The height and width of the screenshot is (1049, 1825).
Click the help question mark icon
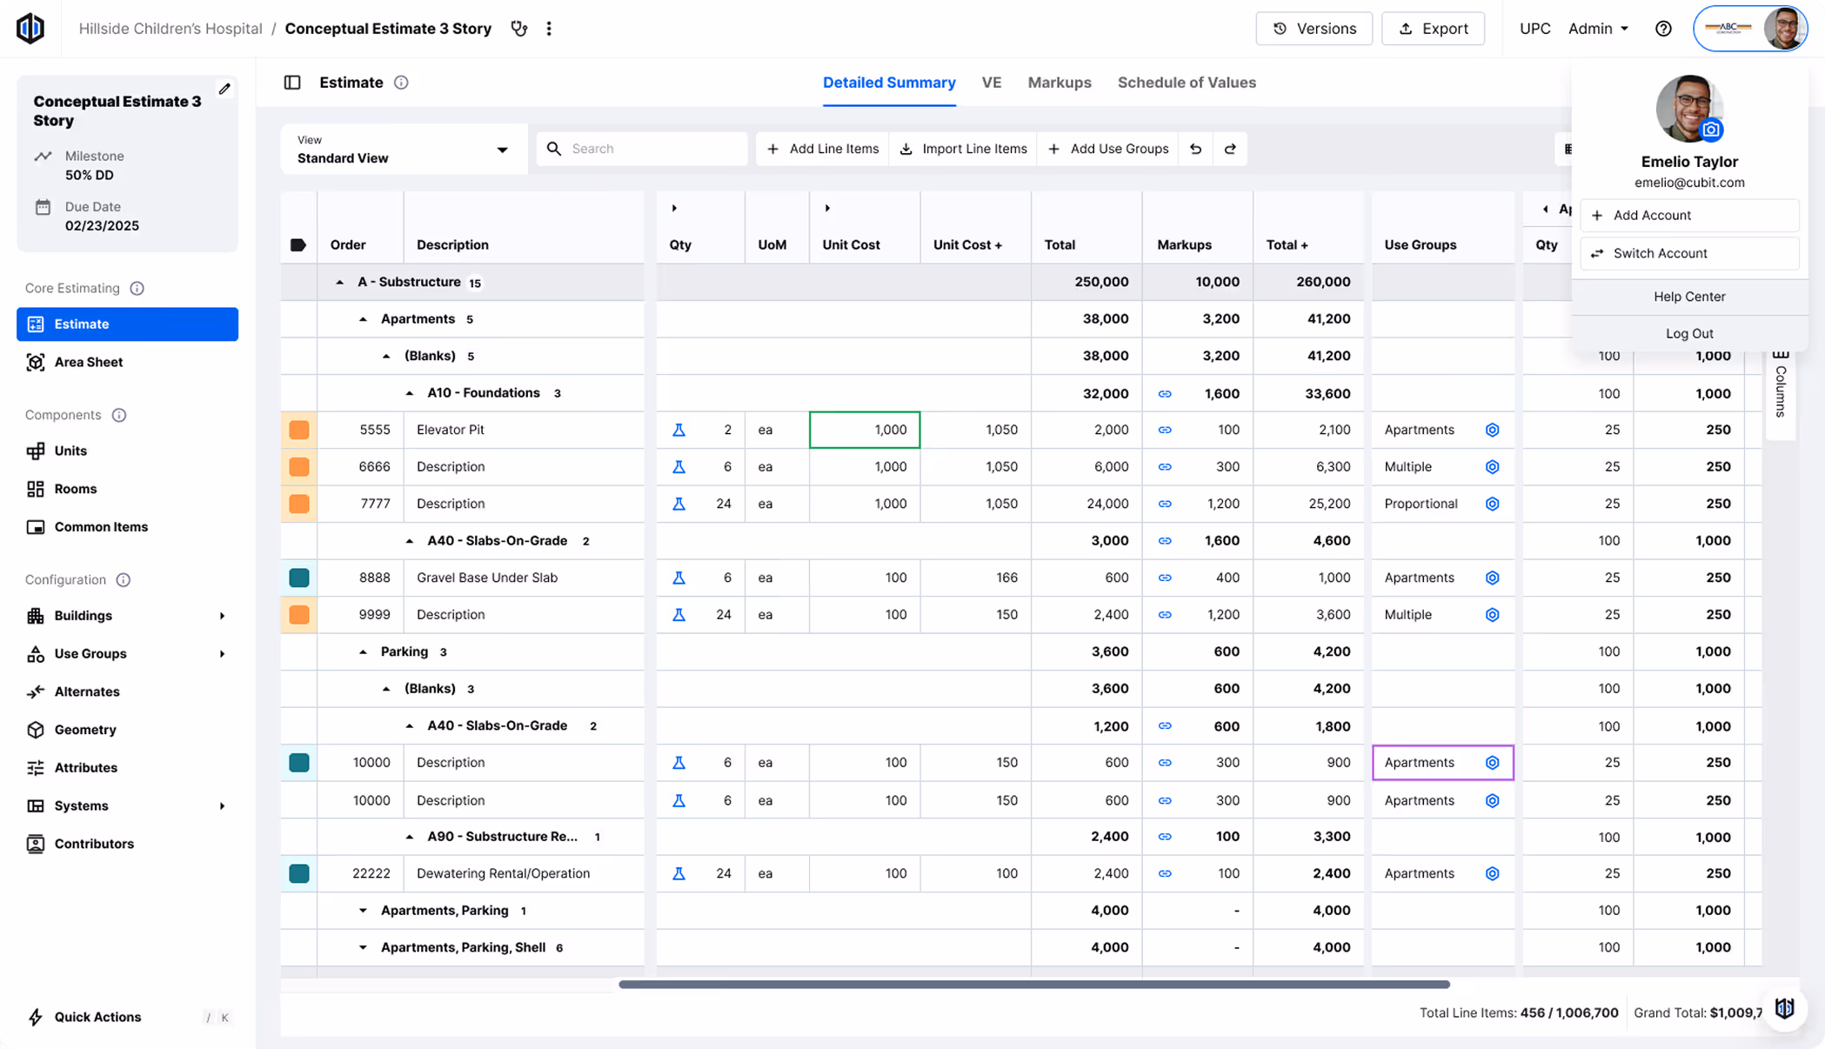tap(1663, 29)
